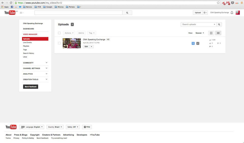Open Search History in the sidebar
The height and width of the screenshot is (143, 244).
pos(28,53)
